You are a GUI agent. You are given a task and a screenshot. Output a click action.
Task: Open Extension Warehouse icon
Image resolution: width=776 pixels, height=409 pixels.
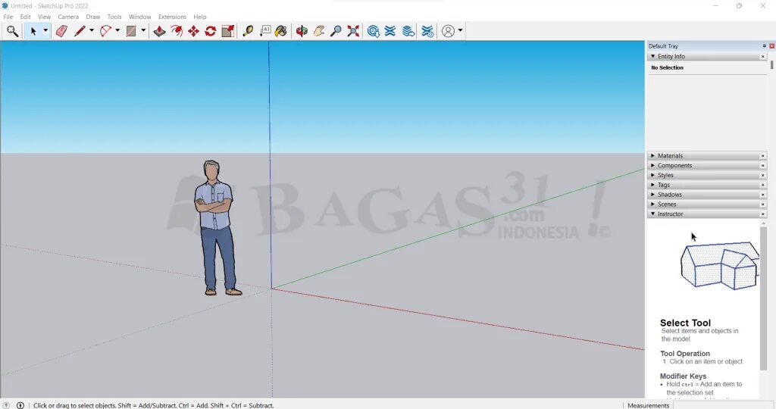click(x=390, y=31)
